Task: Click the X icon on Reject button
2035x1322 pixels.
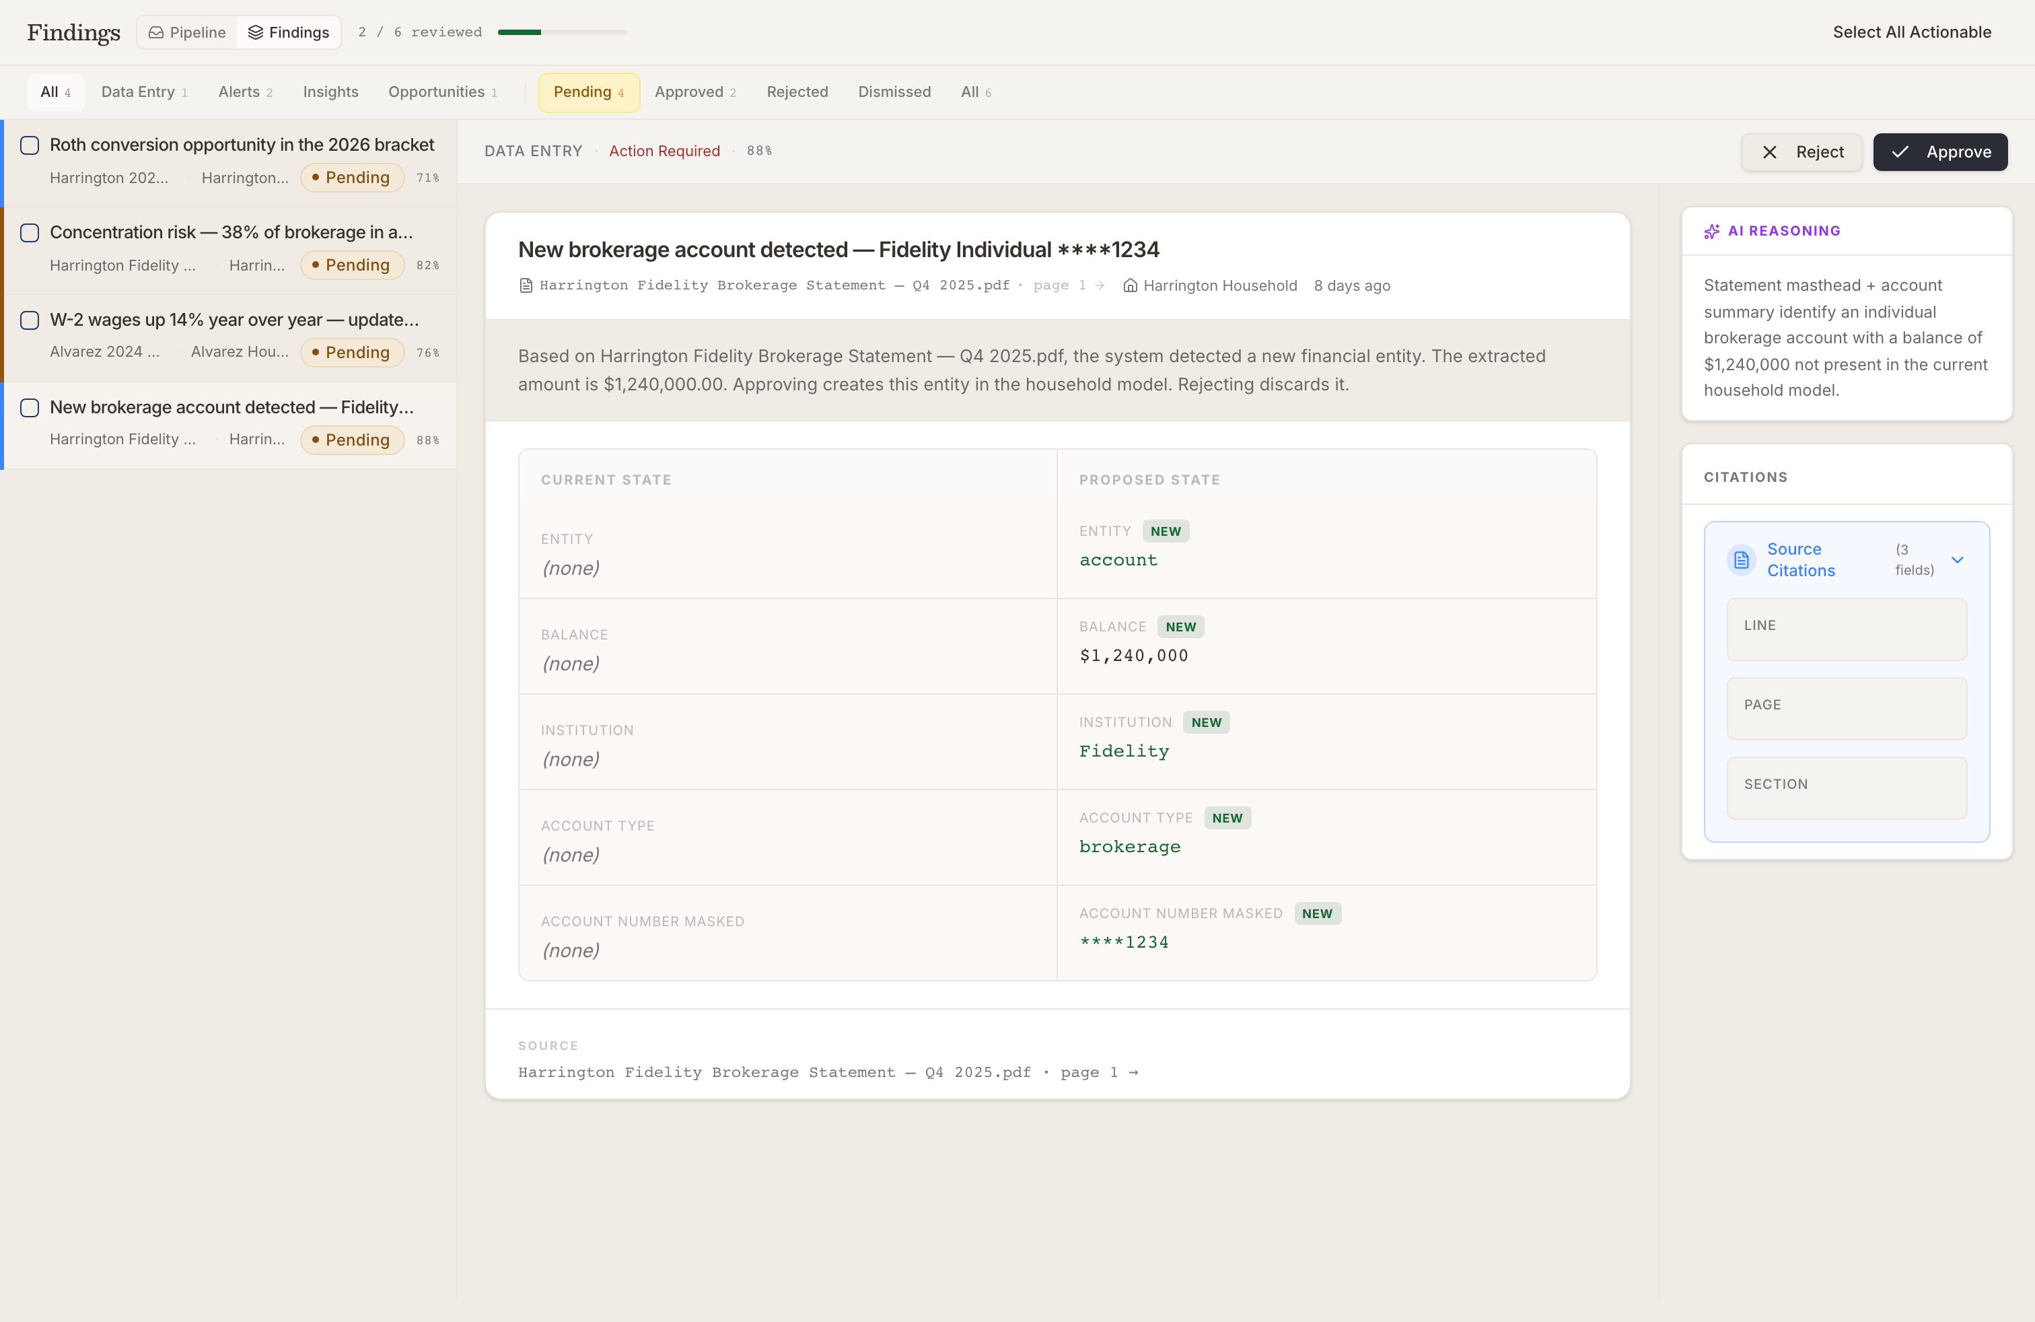Action: click(1770, 152)
